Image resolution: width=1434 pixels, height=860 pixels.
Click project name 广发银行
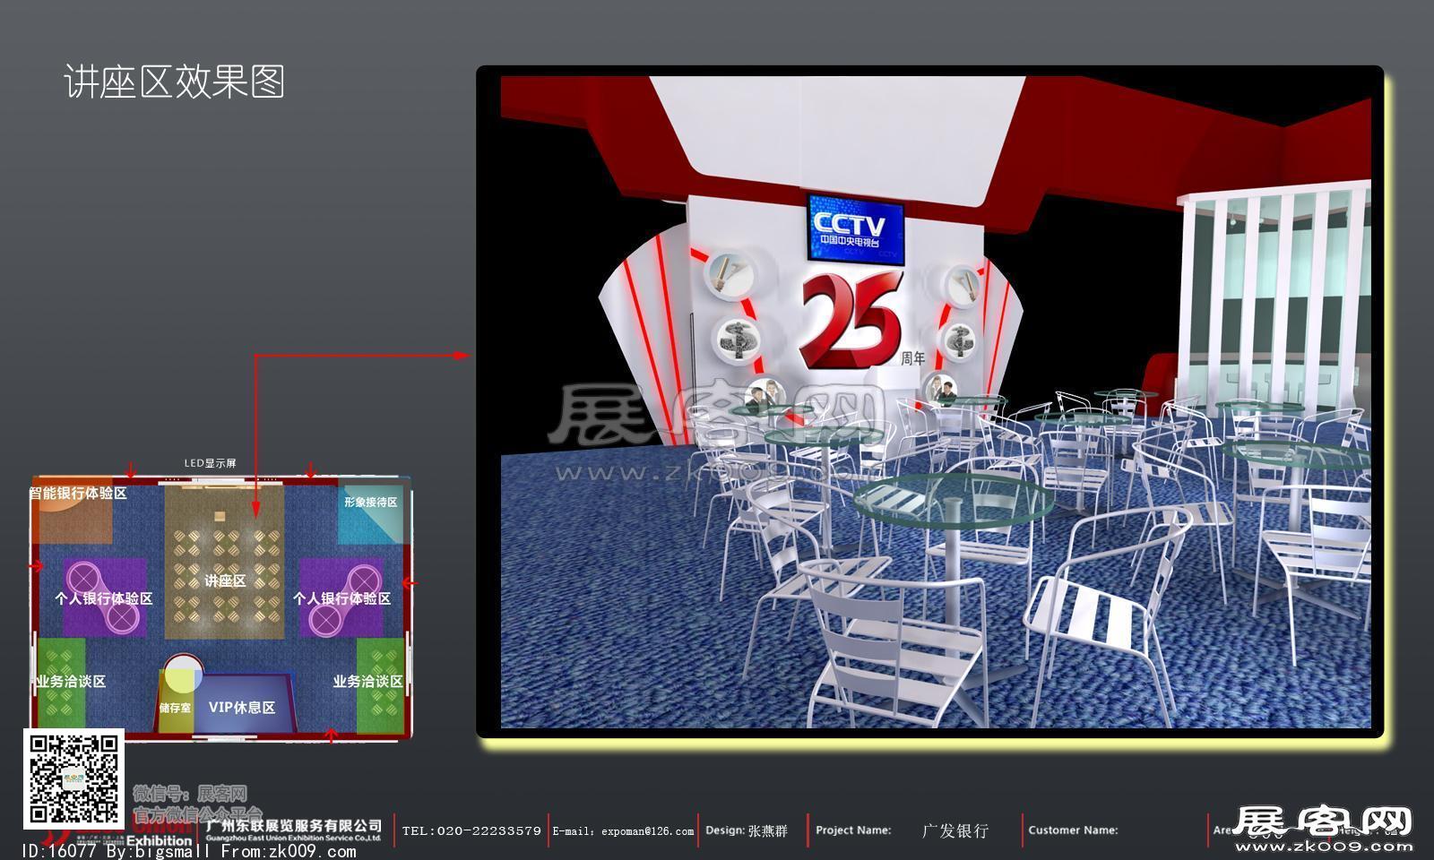(955, 830)
